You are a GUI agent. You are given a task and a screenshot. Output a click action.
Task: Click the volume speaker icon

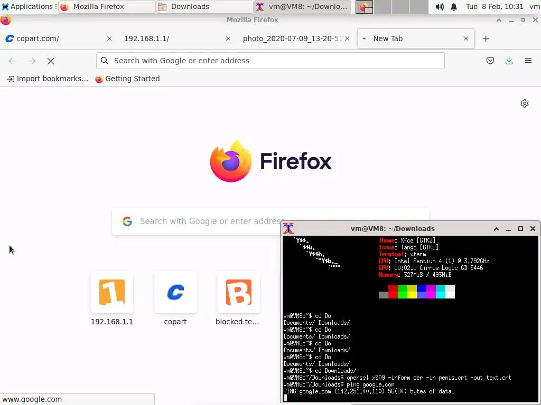439,6
